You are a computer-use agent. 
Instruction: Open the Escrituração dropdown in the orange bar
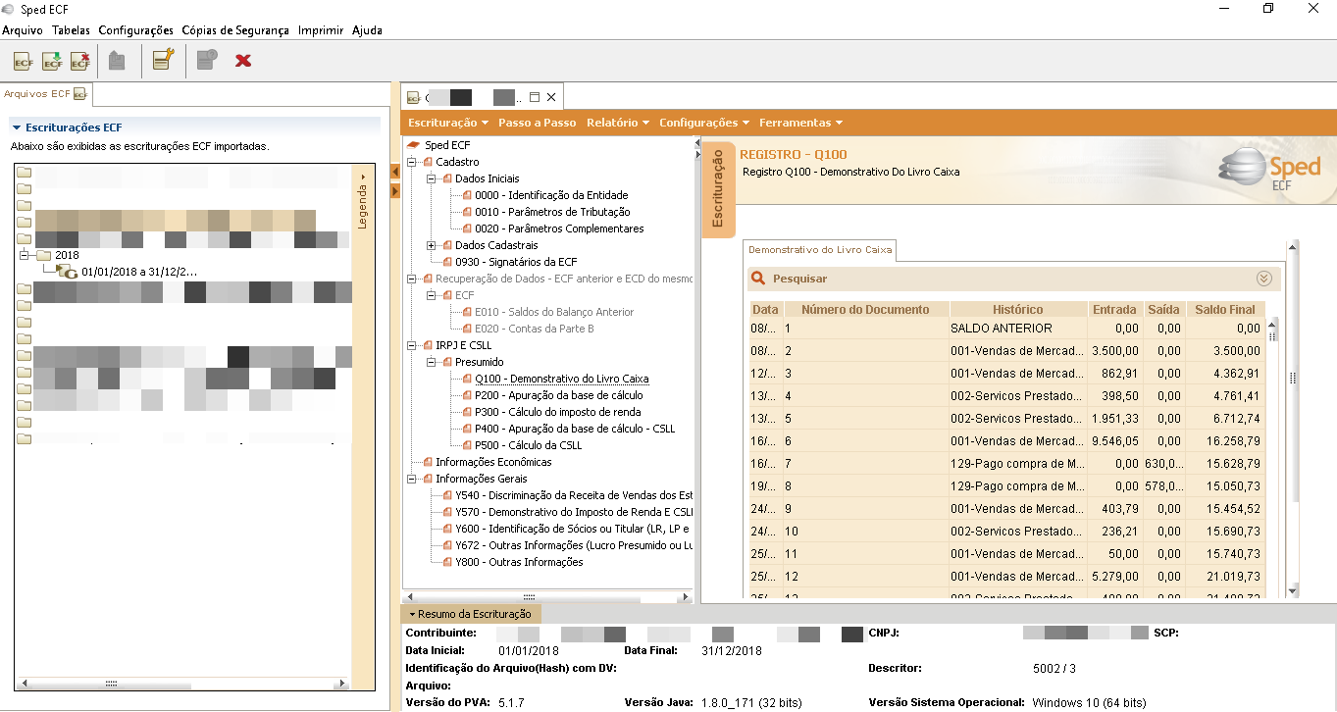pos(448,123)
